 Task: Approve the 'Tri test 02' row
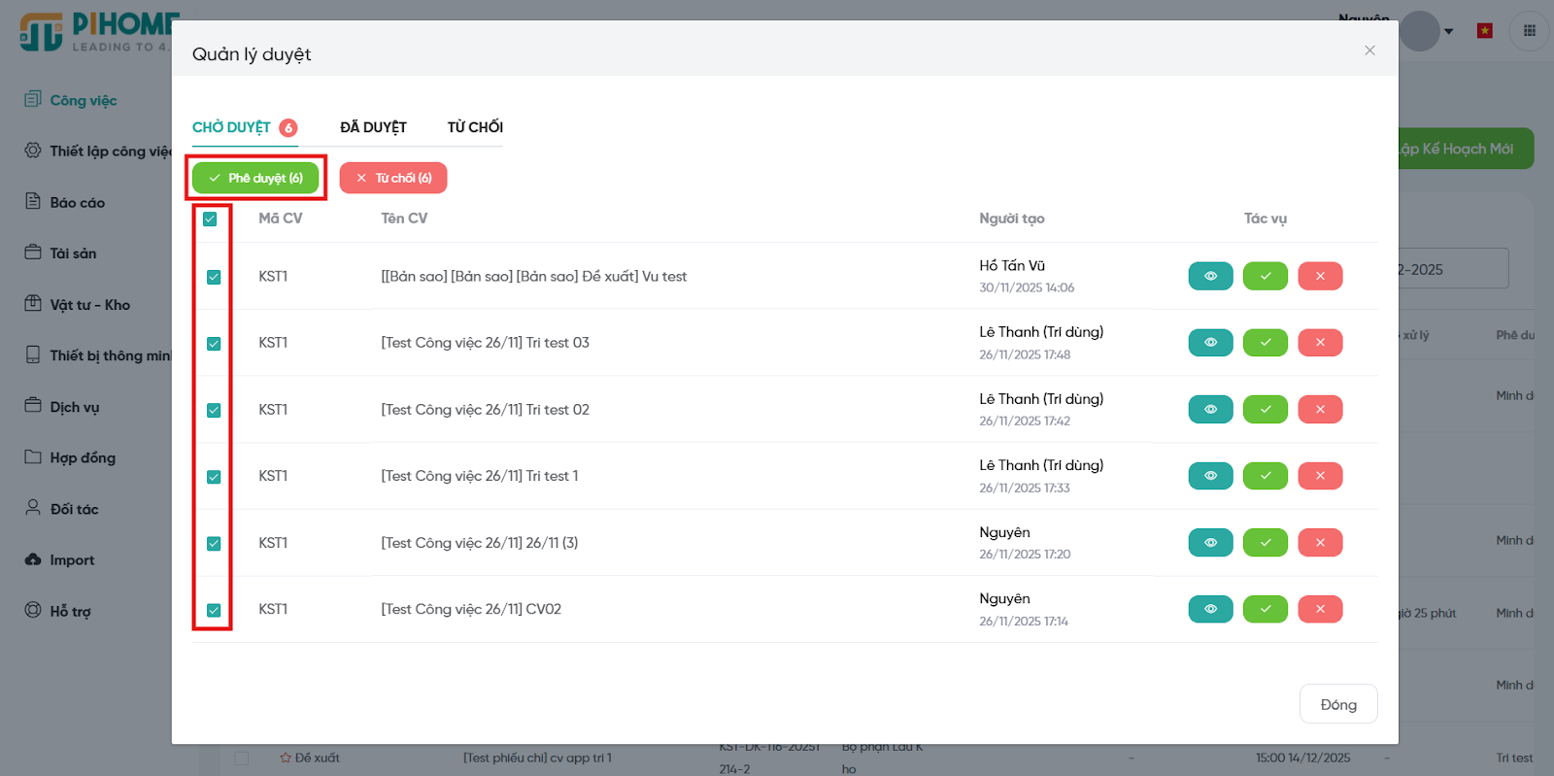coord(1265,410)
